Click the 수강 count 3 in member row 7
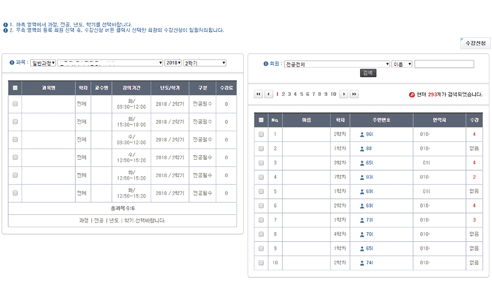Screen dimensions: 492x299 coord(474,220)
